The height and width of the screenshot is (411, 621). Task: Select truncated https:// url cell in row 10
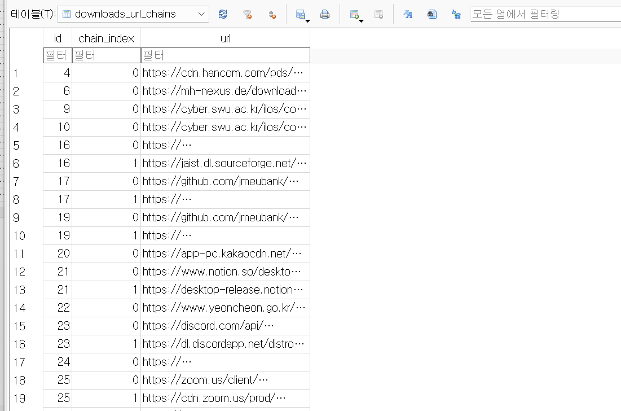226,235
